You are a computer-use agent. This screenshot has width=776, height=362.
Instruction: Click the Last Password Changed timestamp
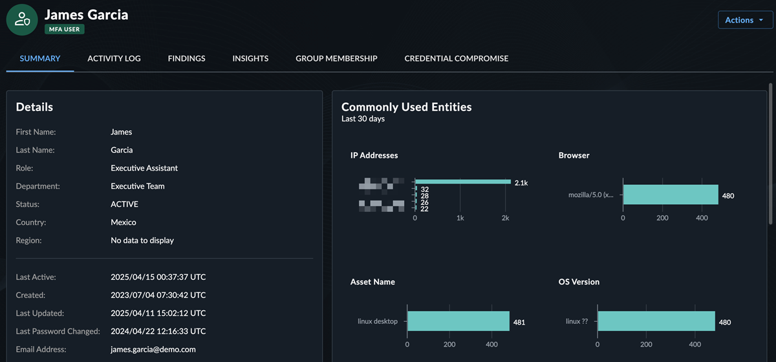coord(158,331)
